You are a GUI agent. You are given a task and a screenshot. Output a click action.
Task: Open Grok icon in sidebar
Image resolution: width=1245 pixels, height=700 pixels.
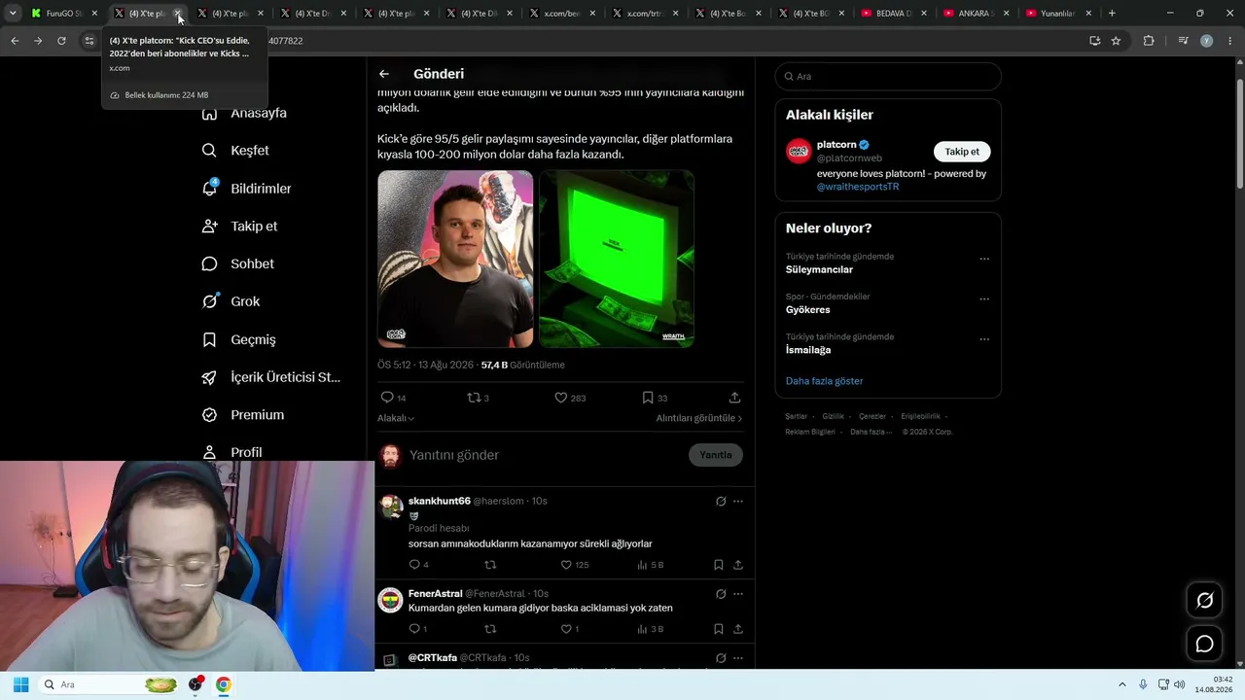click(209, 301)
